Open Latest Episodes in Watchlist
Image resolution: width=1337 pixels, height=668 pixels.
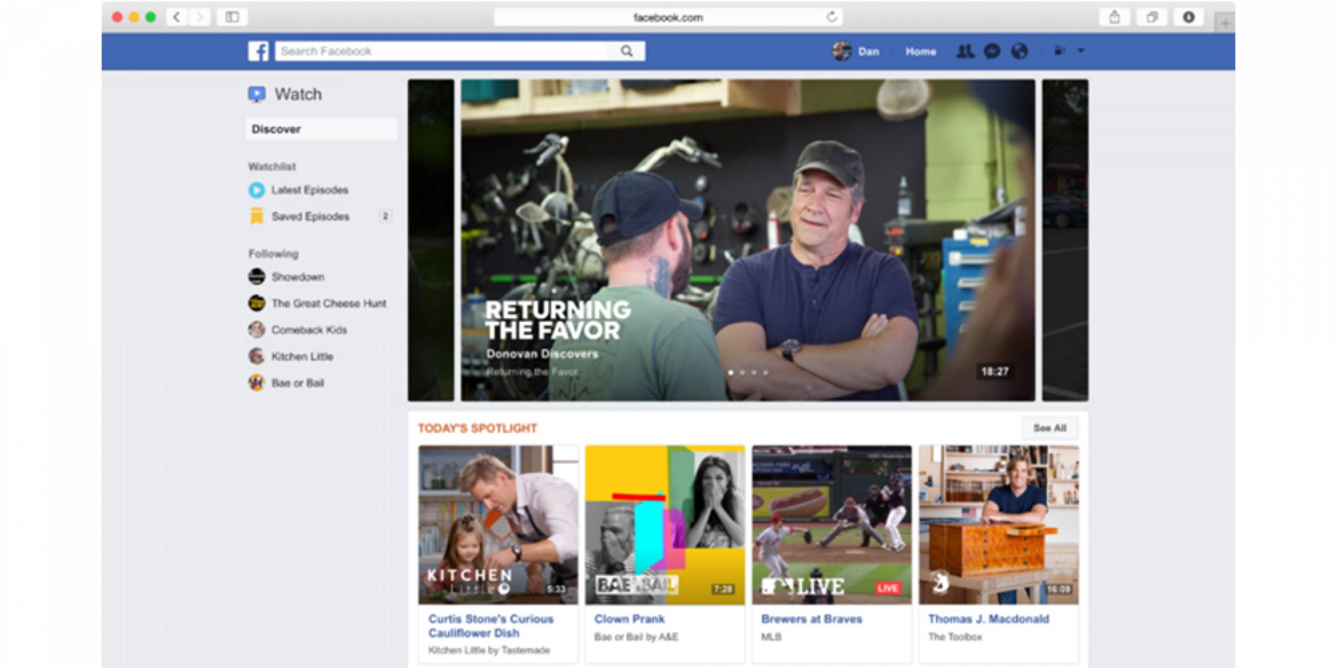coord(309,190)
